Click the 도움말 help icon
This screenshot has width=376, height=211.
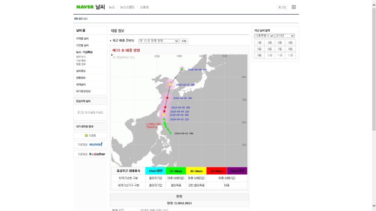90,135
